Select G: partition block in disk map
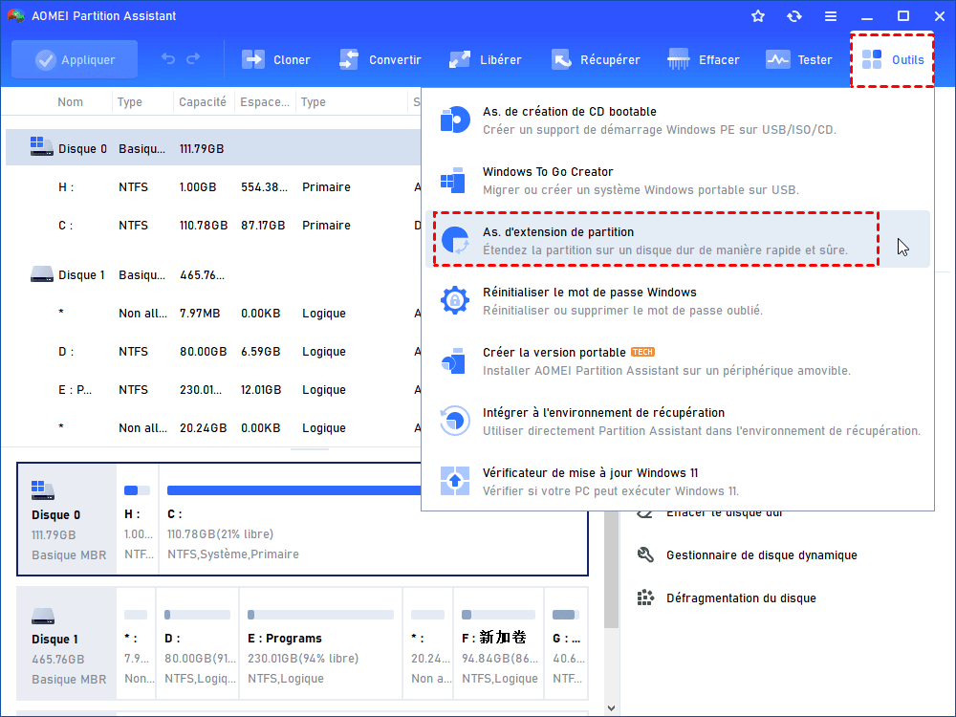 pos(566,643)
